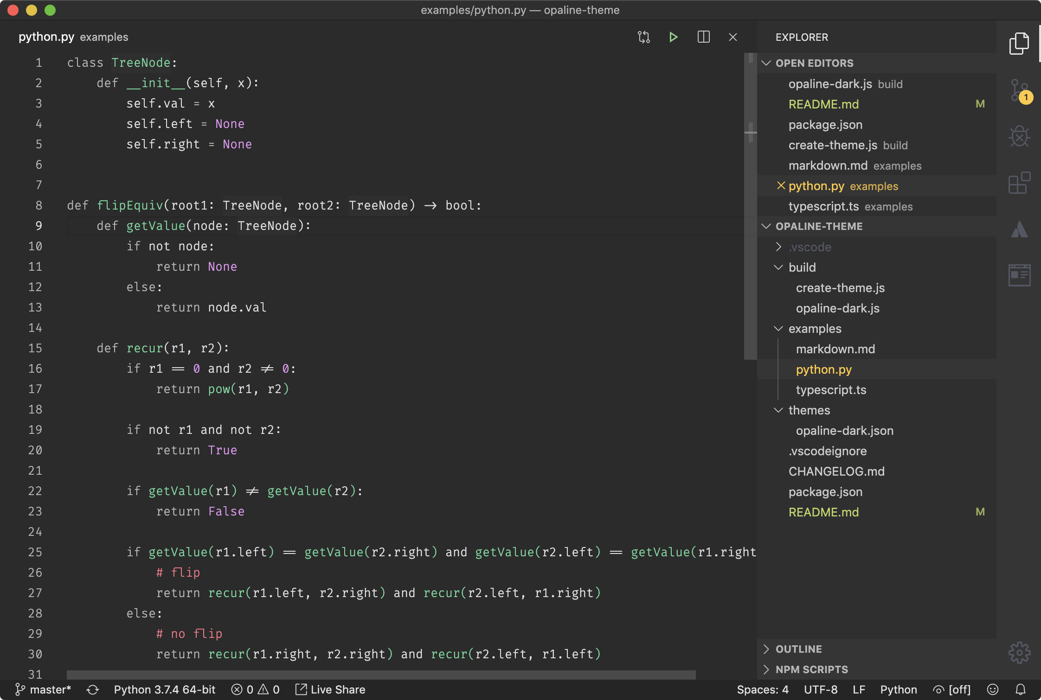Click the Live Share status button

click(330, 690)
